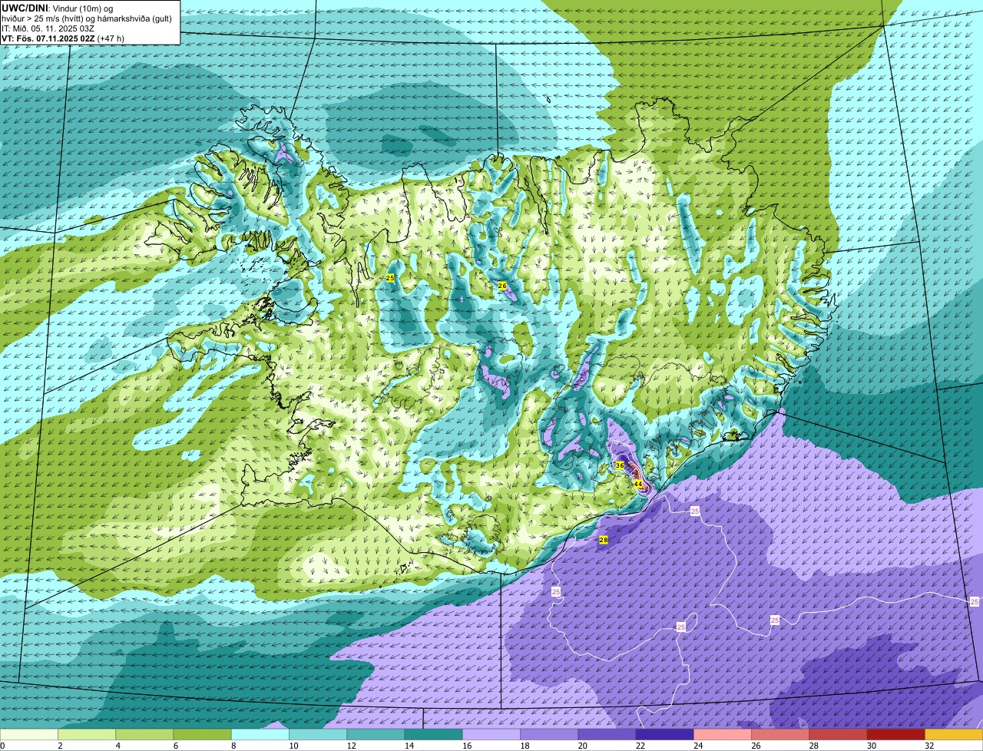Select the 24–26 m/s pink legend swatch
The image size is (983, 751).
[x=723, y=734]
